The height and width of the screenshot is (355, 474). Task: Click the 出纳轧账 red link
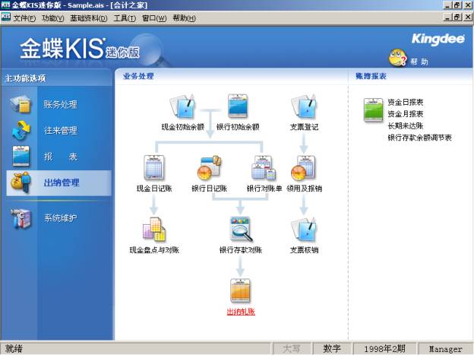(x=240, y=312)
